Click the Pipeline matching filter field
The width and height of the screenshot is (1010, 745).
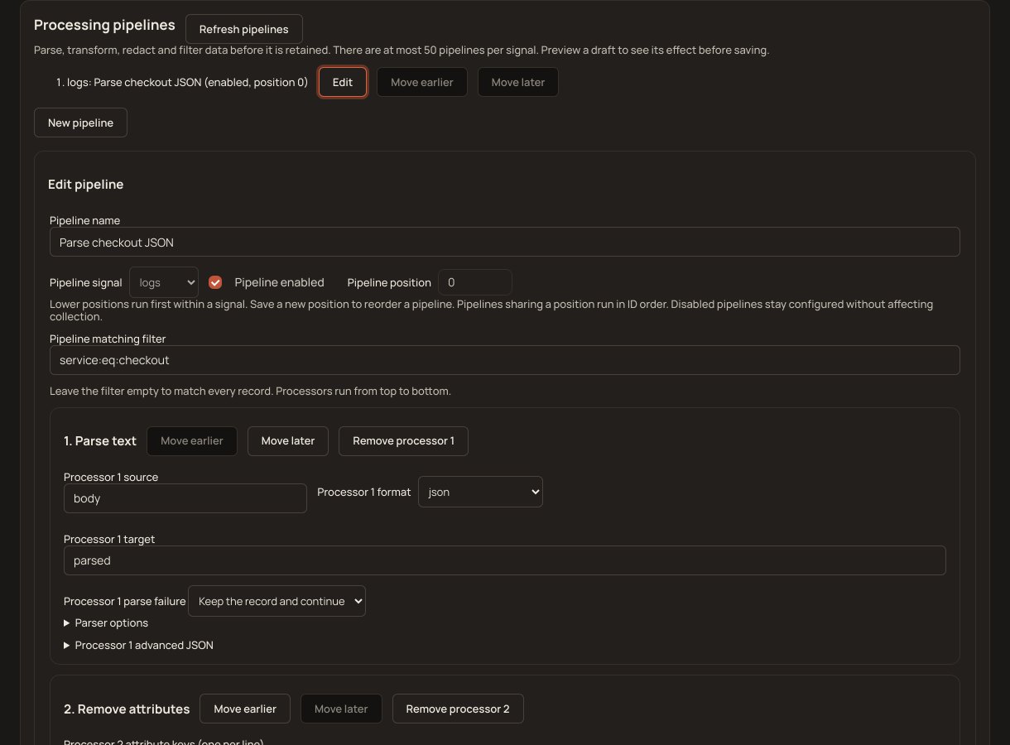click(505, 360)
